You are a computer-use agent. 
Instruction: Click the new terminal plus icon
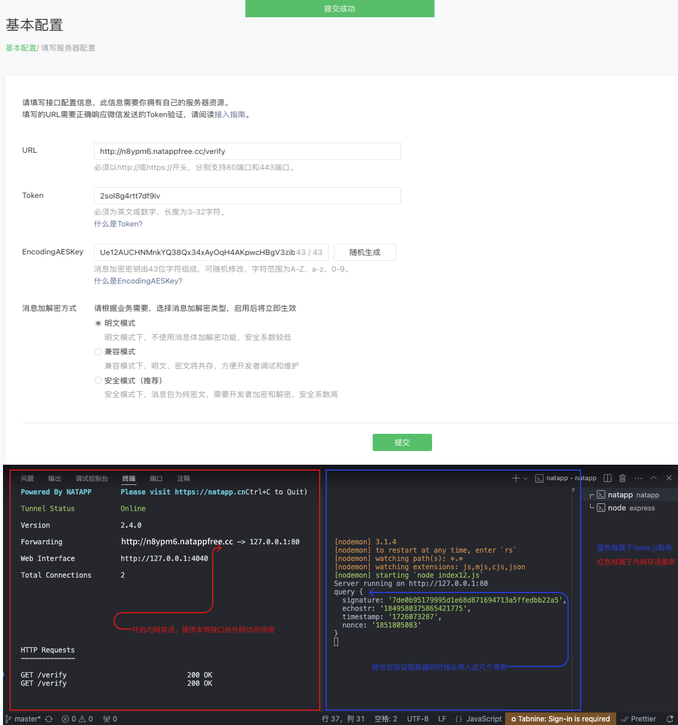click(x=516, y=478)
